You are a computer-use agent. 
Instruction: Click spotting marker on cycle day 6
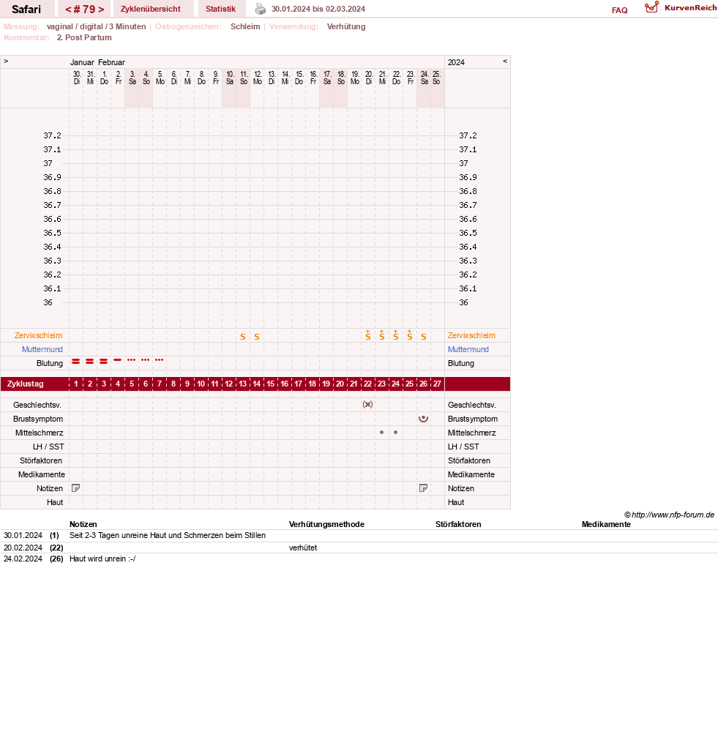click(146, 360)
